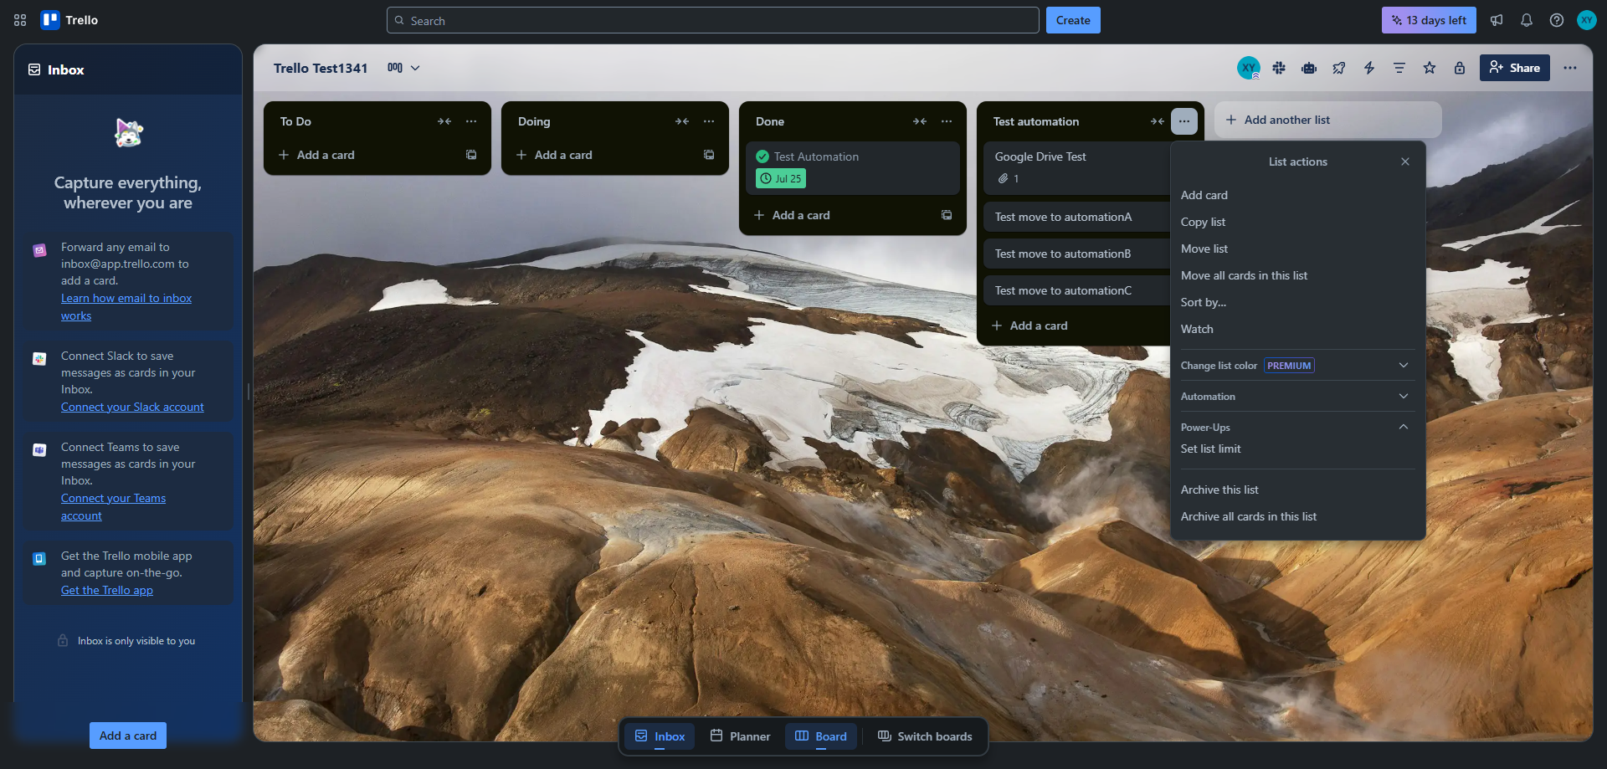The height and width of the screenshot is (769, 1607).
Task: Open the Slack power-up icon in the board header
Action: 1279,68
